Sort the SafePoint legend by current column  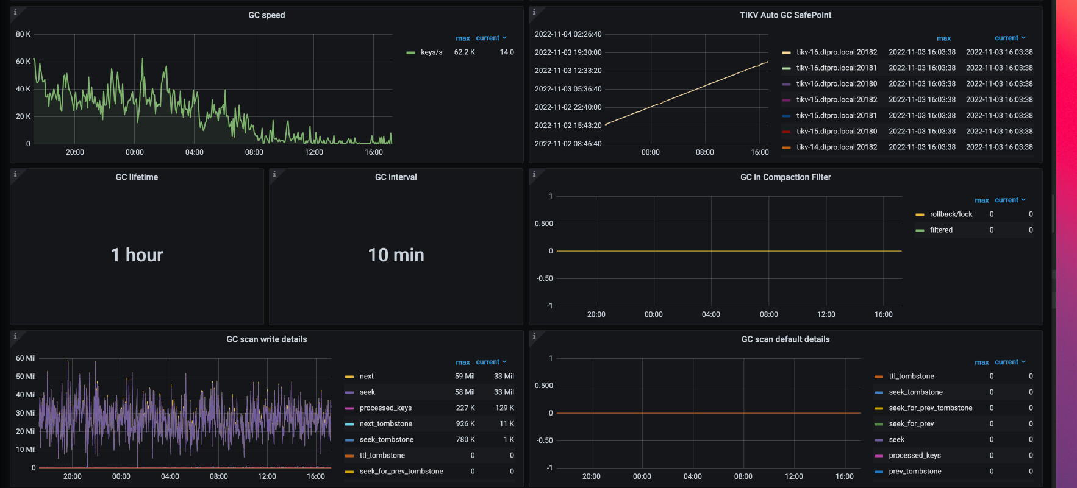1010,38
